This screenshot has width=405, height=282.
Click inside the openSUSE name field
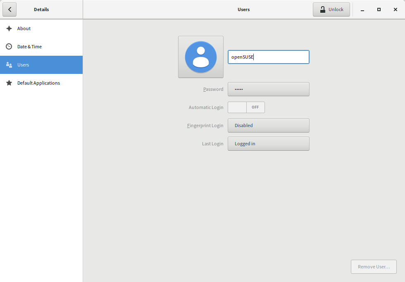point(268,57)
